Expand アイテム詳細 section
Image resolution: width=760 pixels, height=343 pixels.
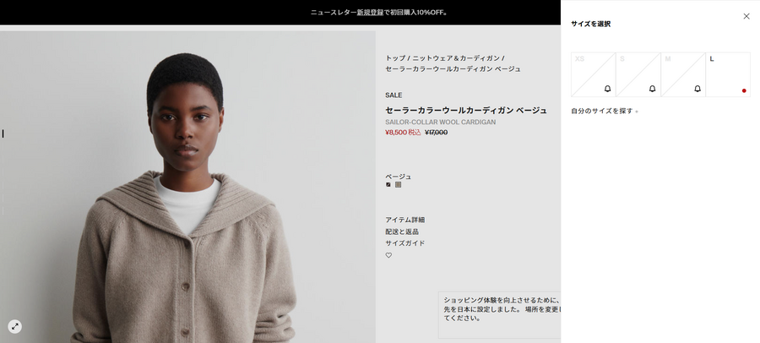[405, 220]
